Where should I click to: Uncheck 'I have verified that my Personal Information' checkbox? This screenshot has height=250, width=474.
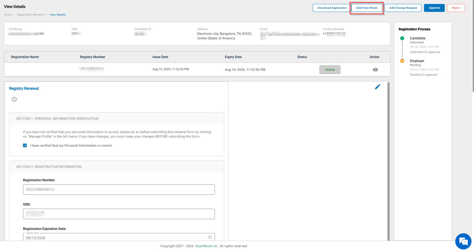25,146
